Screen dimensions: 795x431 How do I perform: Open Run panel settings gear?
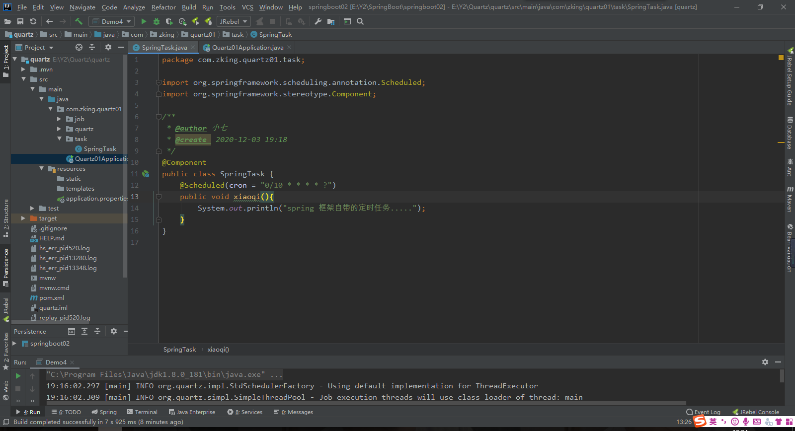click(765, 362)
